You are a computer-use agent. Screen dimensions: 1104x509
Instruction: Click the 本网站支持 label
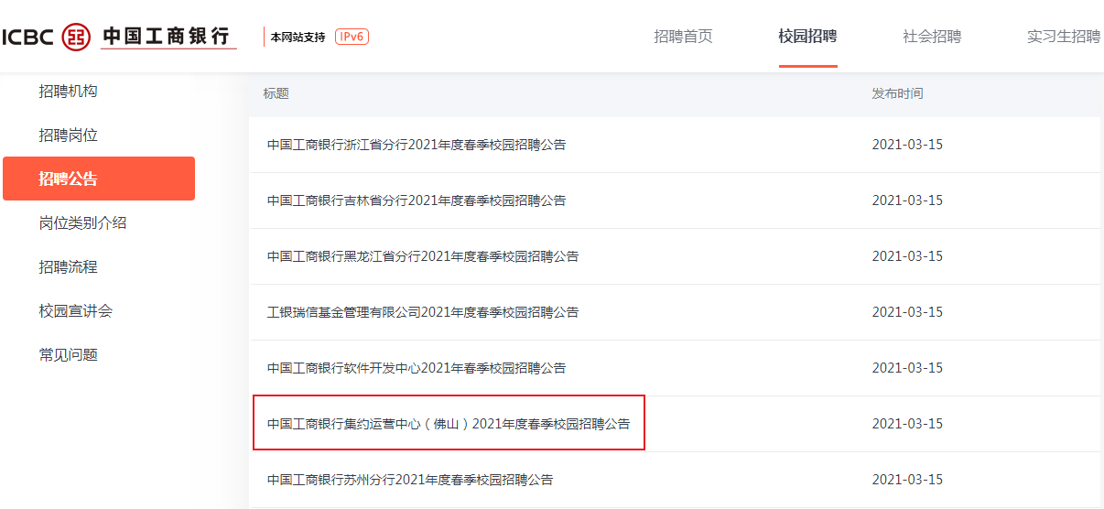pyautogui.click(x=298, y=38)
